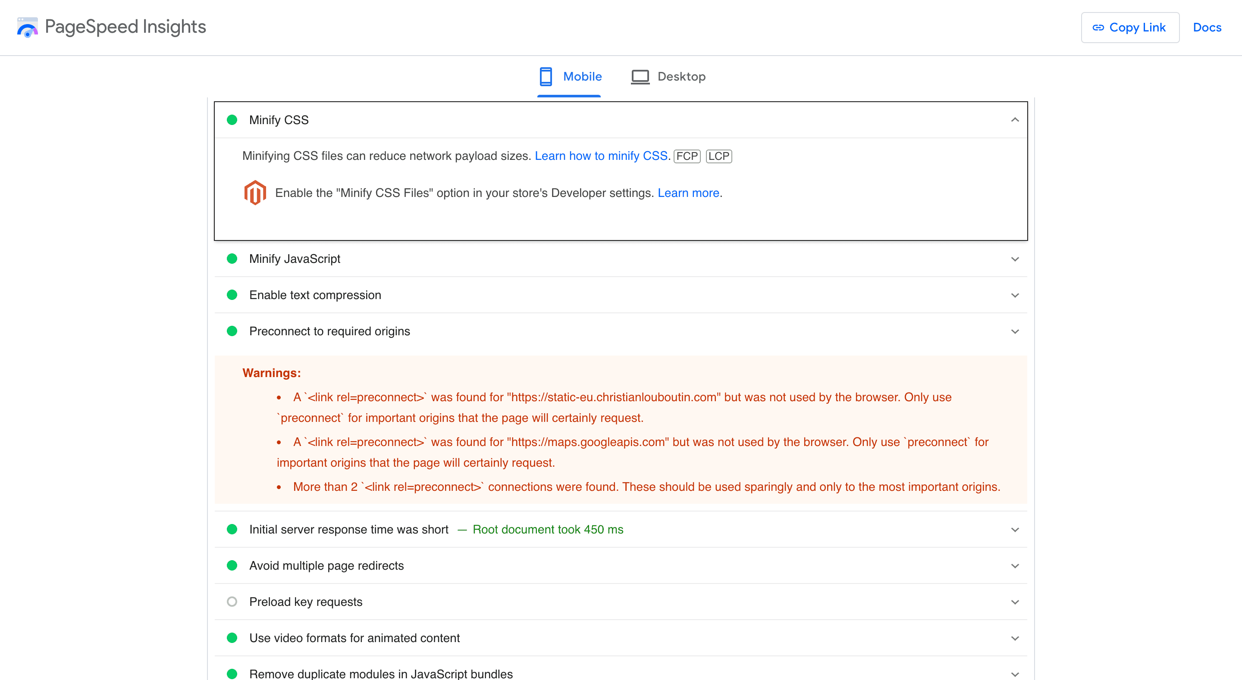
Task: Click the green dot beside Enable text compression
Action: point(232,294)
